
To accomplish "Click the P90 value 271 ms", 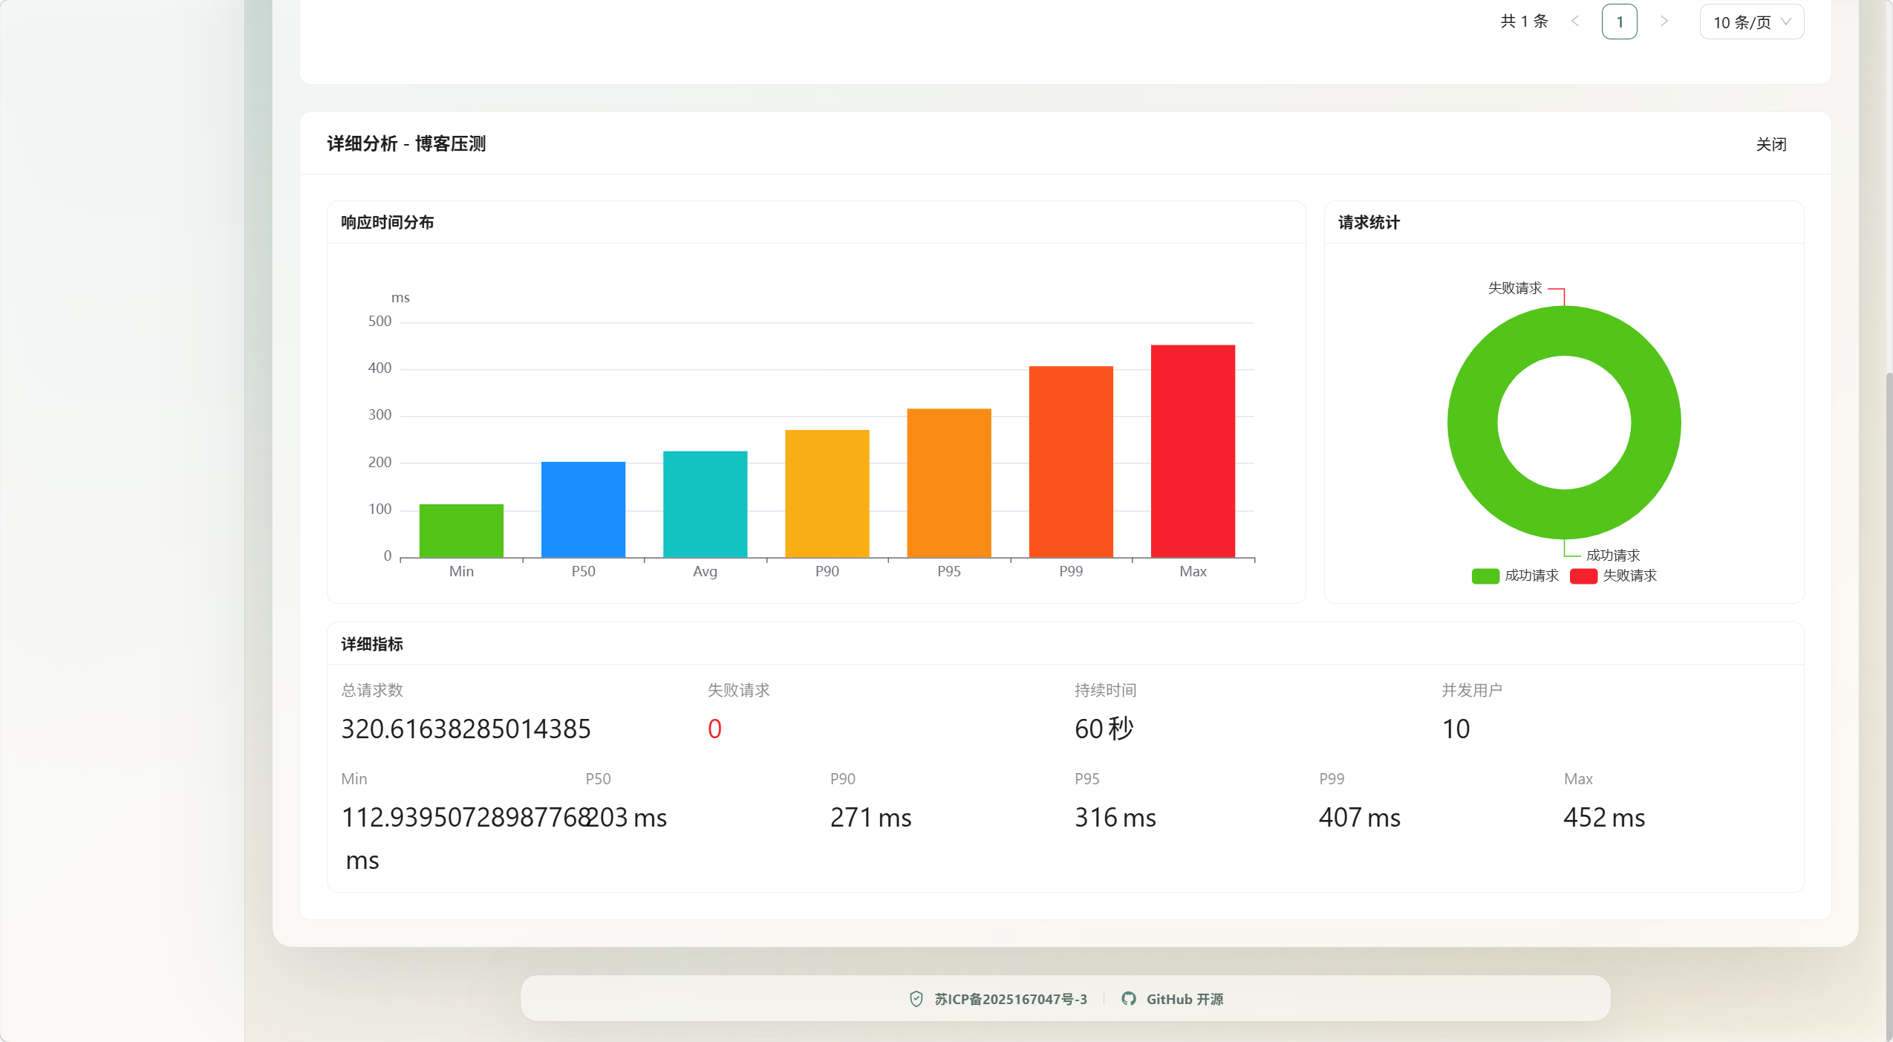I will pos(870,817).
